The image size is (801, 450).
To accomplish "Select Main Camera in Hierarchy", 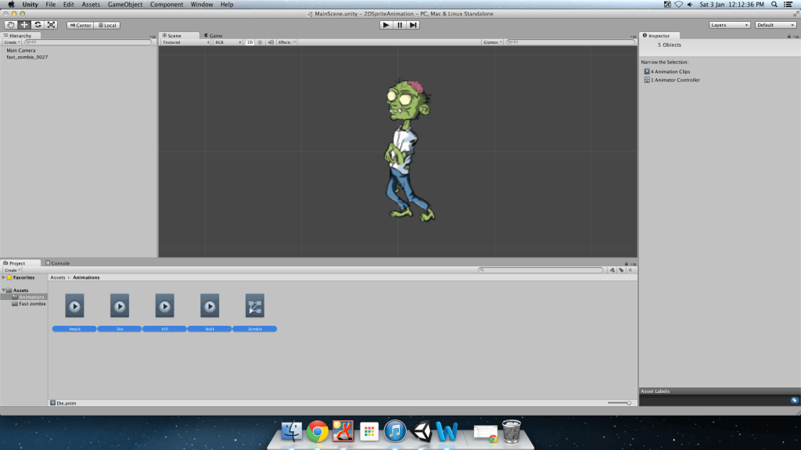I will (21, 51).
